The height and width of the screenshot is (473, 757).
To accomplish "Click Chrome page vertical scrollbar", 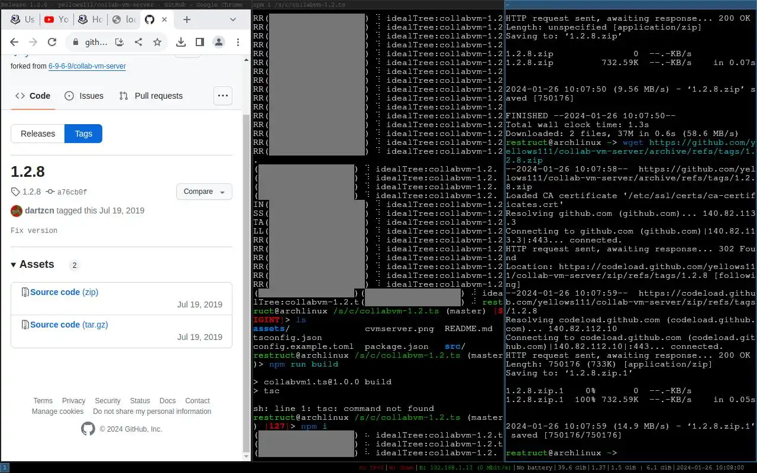I will (x=247, y=283).
